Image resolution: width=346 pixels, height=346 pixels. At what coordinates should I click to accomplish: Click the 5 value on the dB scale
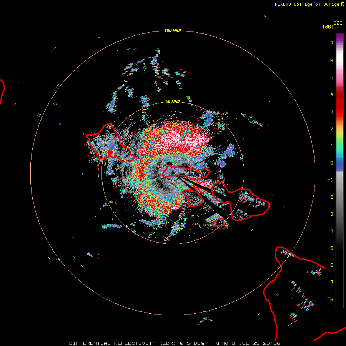pyautogui.click(x=332, y=77)
